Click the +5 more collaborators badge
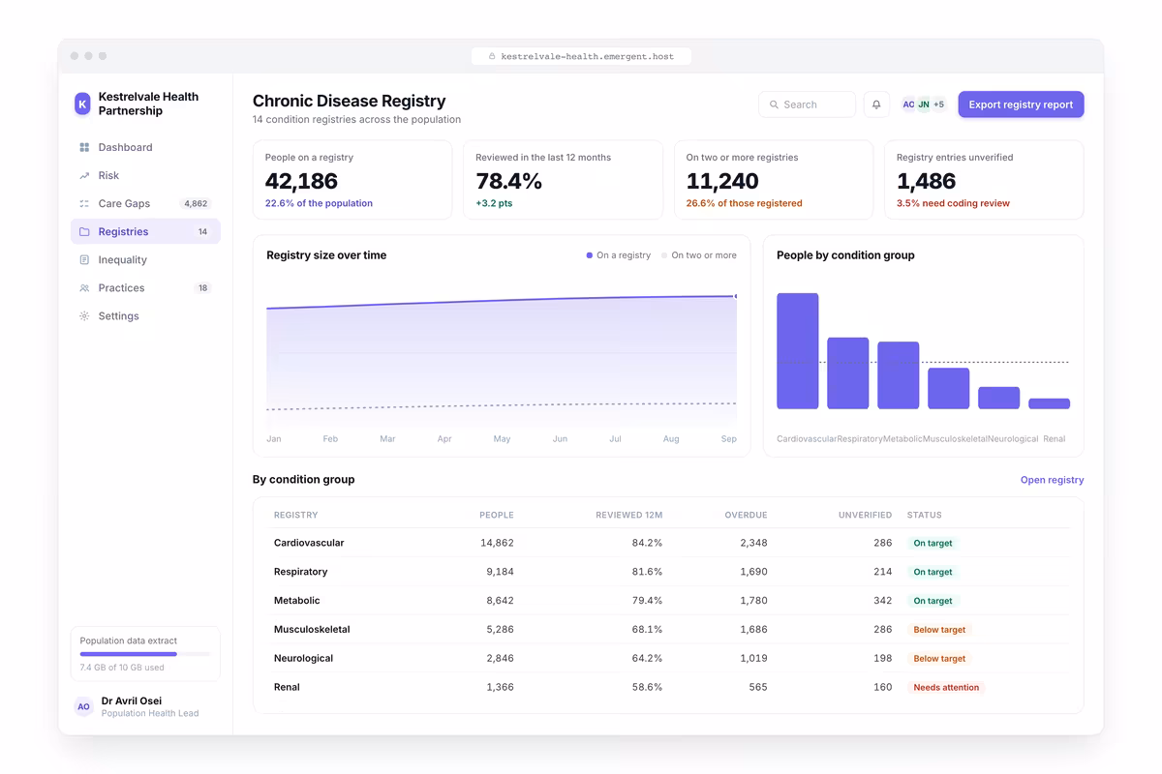Viewport: 1162px width, 774px height. pos(938,104)
